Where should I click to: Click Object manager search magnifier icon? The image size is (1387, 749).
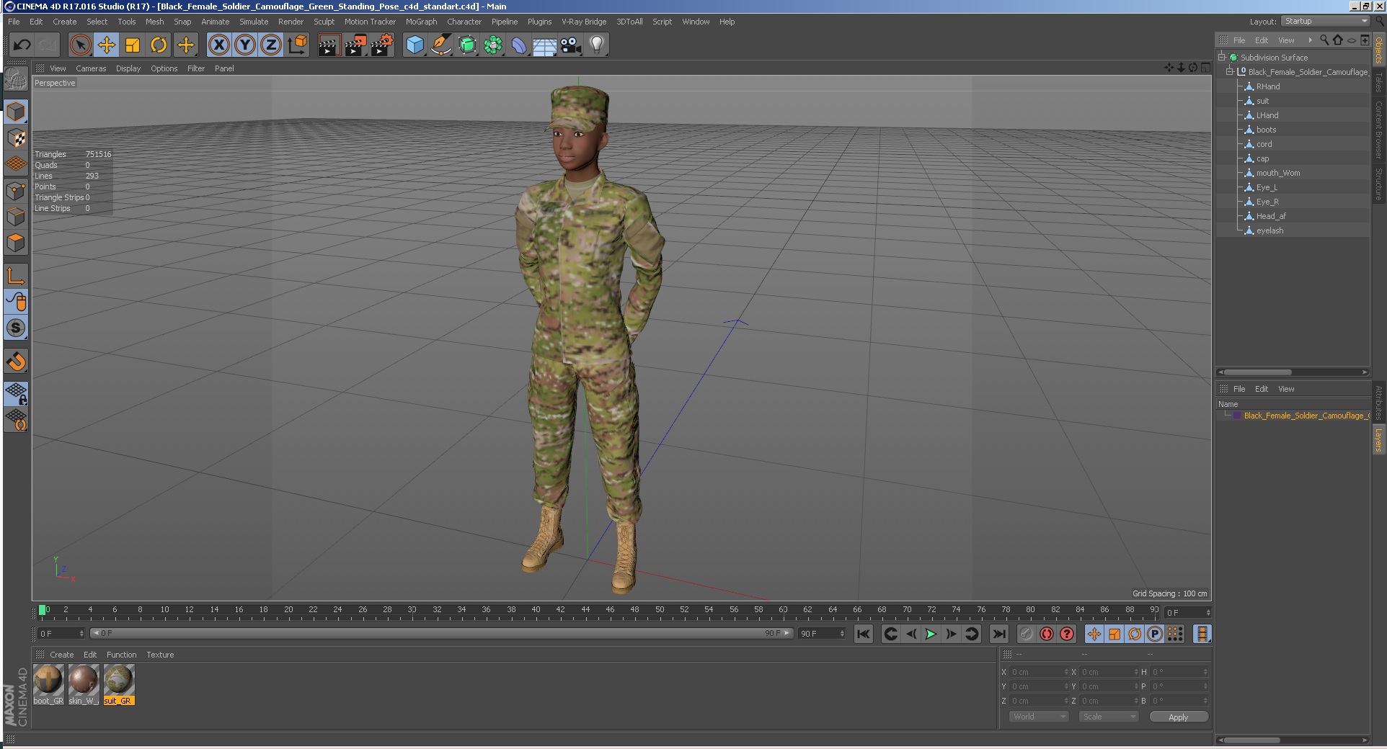pyautogui.click(x=1324, y=40)
